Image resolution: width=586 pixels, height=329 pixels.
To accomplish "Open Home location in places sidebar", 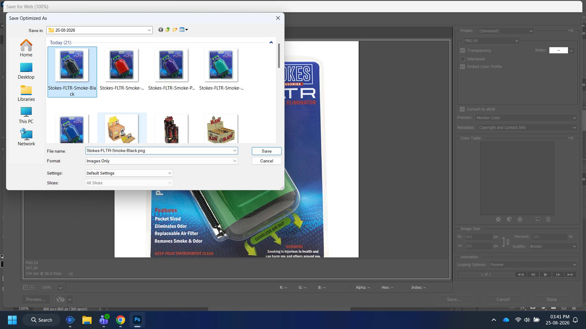I will 26,48.
